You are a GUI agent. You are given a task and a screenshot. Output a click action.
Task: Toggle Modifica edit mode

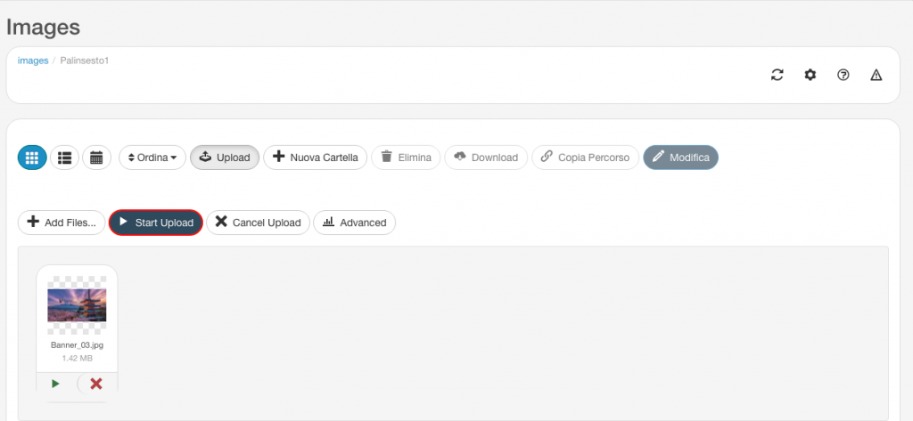tap(680, 158)
